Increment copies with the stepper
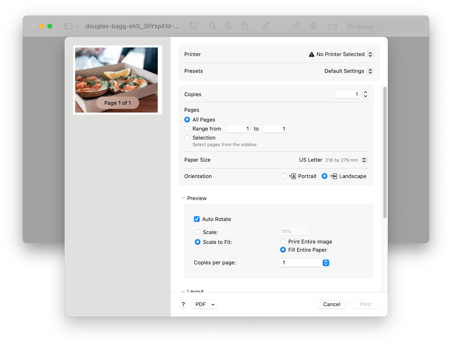This screenshot has width=452, height=347. [365, 92]
